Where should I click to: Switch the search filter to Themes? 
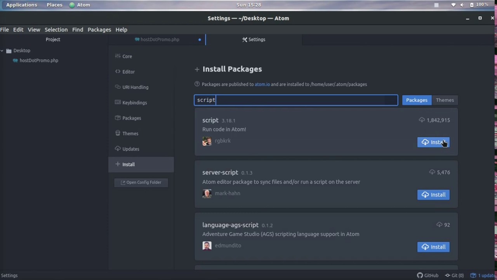pos(445,100)
